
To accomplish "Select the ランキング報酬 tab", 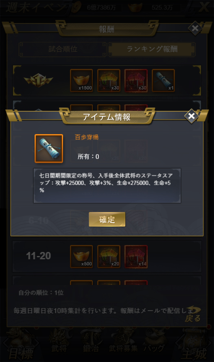I will pyautogui.click(x=152, y=49).
